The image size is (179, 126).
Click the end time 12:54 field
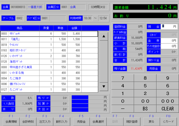[103, 18]
